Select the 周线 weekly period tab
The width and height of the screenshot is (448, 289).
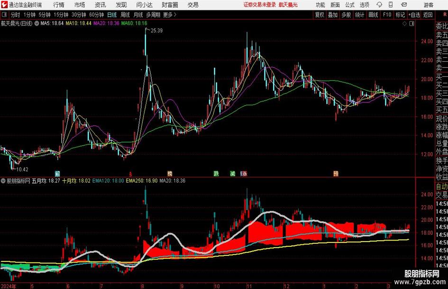click(125, 15)
